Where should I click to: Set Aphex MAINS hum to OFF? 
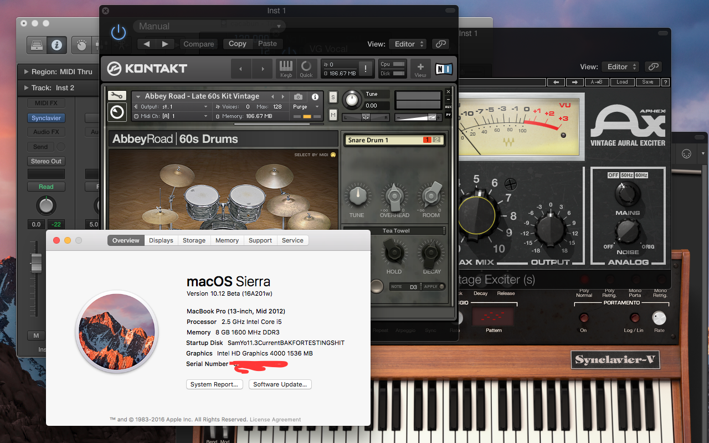tap(613, 175)
